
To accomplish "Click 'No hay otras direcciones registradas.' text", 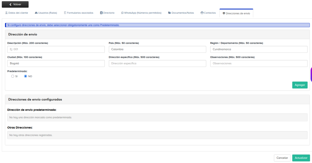I will (31, 135).
